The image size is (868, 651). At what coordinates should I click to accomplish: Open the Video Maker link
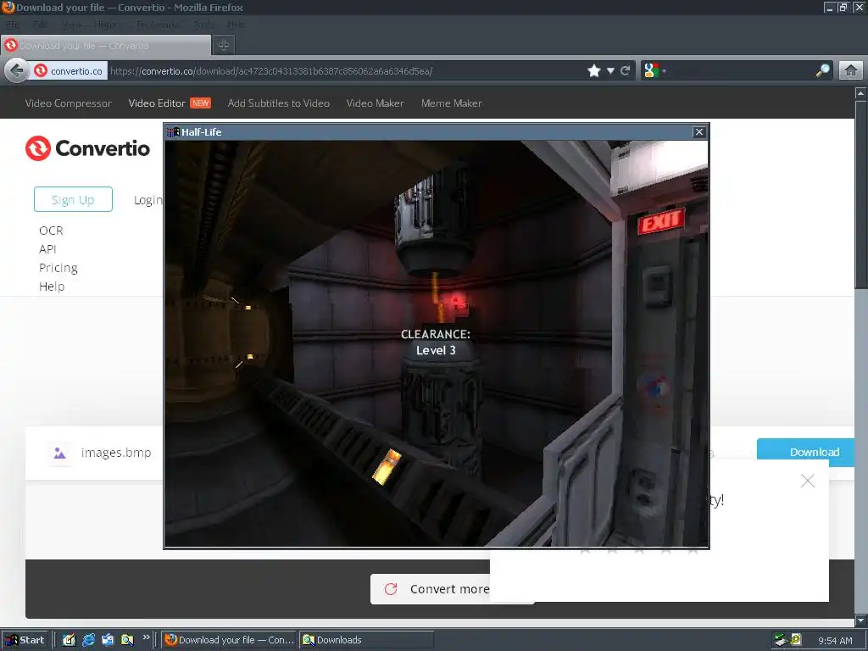pos(375,103)
